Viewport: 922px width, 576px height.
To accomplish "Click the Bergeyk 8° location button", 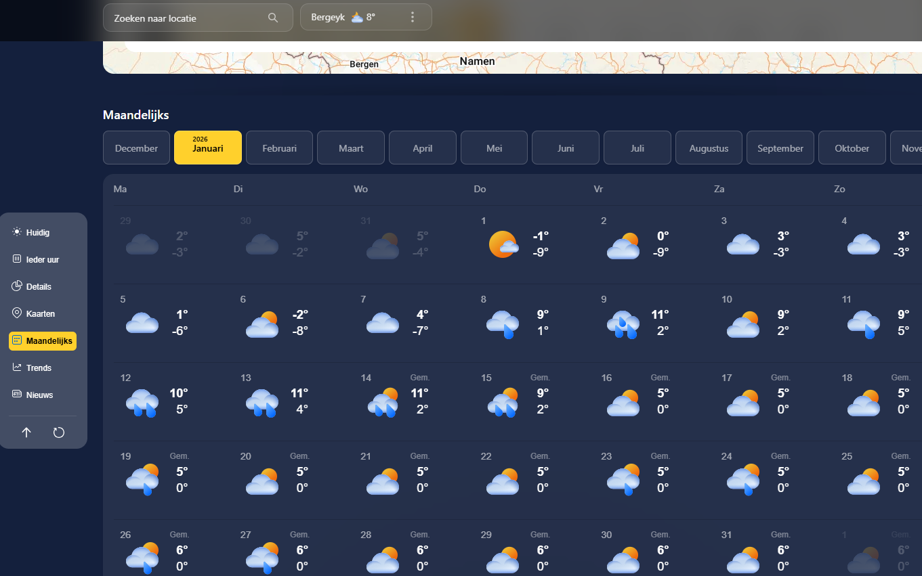I will pos(366,17).
